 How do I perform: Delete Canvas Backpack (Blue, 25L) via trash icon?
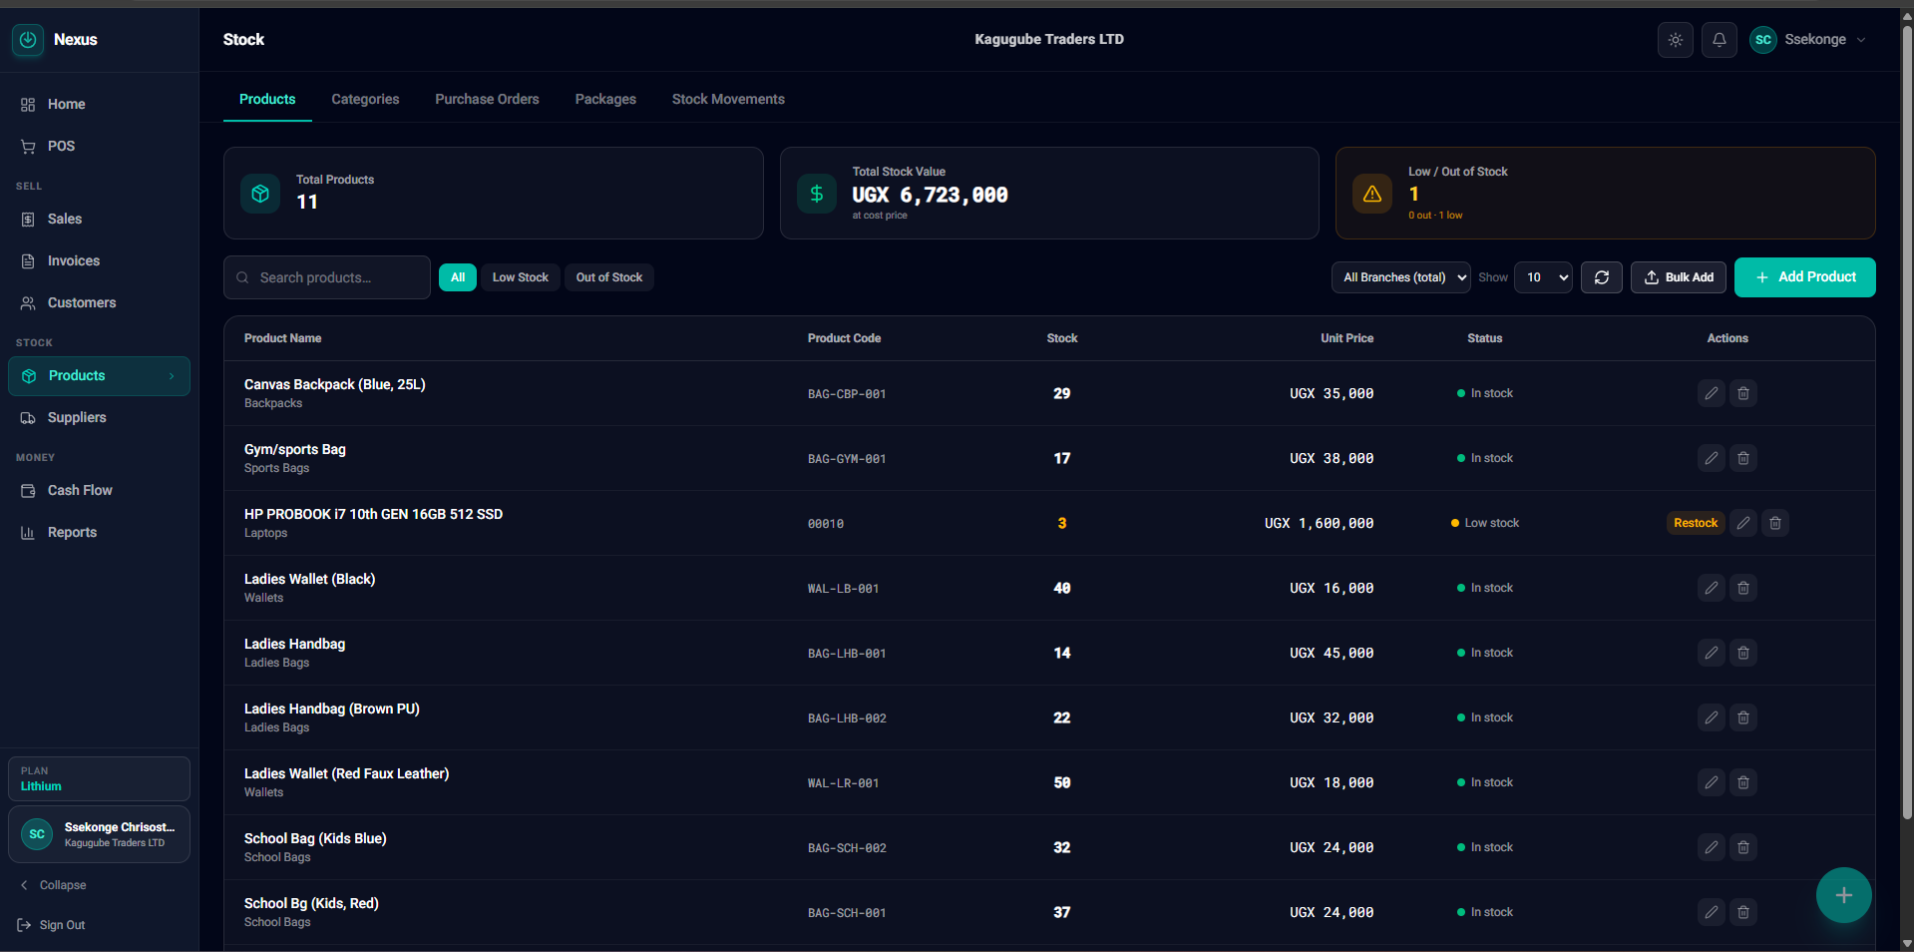[1742, 393]
